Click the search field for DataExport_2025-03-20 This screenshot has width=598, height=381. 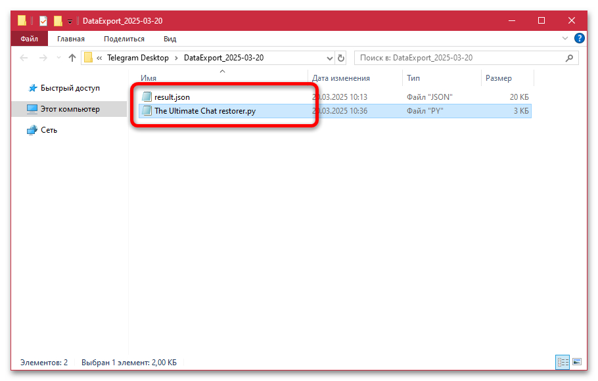click(x=460, y=58)
